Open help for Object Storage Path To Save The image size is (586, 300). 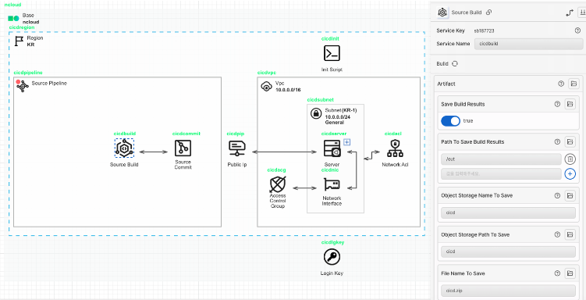click(557, 234)
